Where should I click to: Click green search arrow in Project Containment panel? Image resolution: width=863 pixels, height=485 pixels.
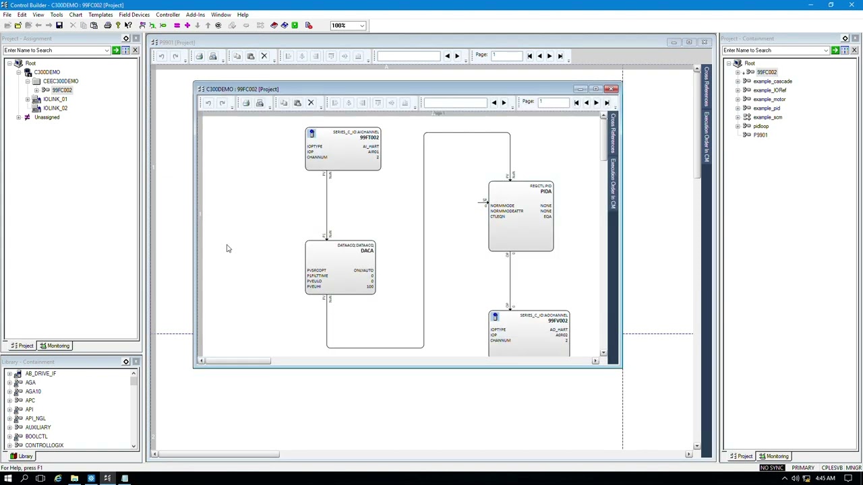[835, 51]
